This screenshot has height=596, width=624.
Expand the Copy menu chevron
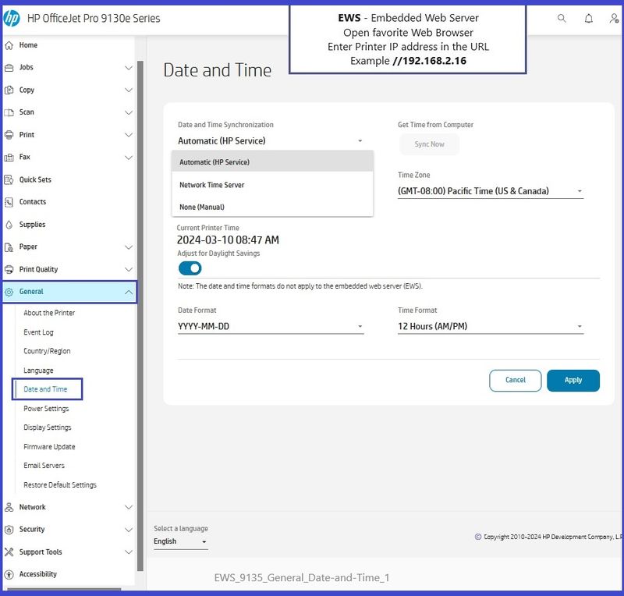(x=129, y=90)
